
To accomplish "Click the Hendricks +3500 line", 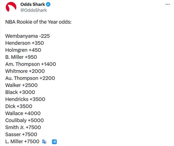I will click(x=25, y=99).
